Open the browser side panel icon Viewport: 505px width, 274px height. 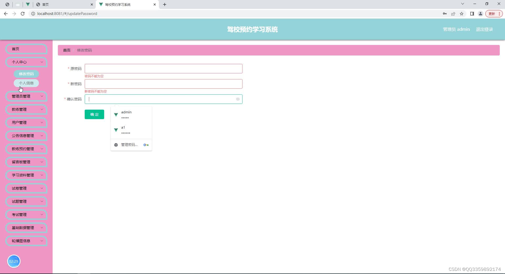pos(472,14)
